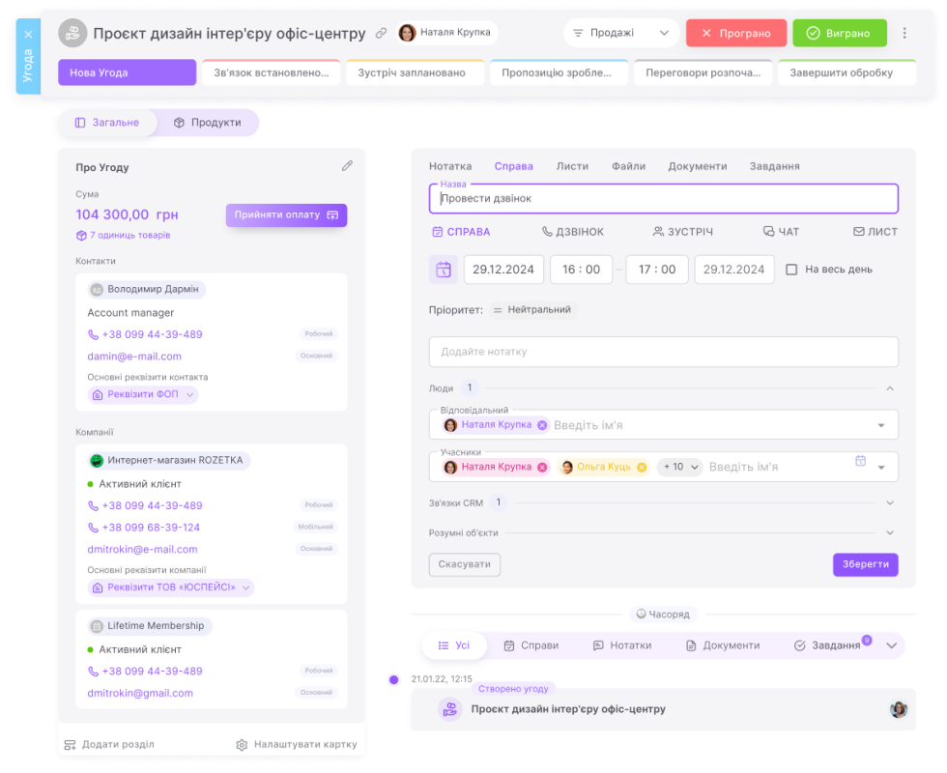Select the Дзвінок activity type

click(x=573, y=232)
